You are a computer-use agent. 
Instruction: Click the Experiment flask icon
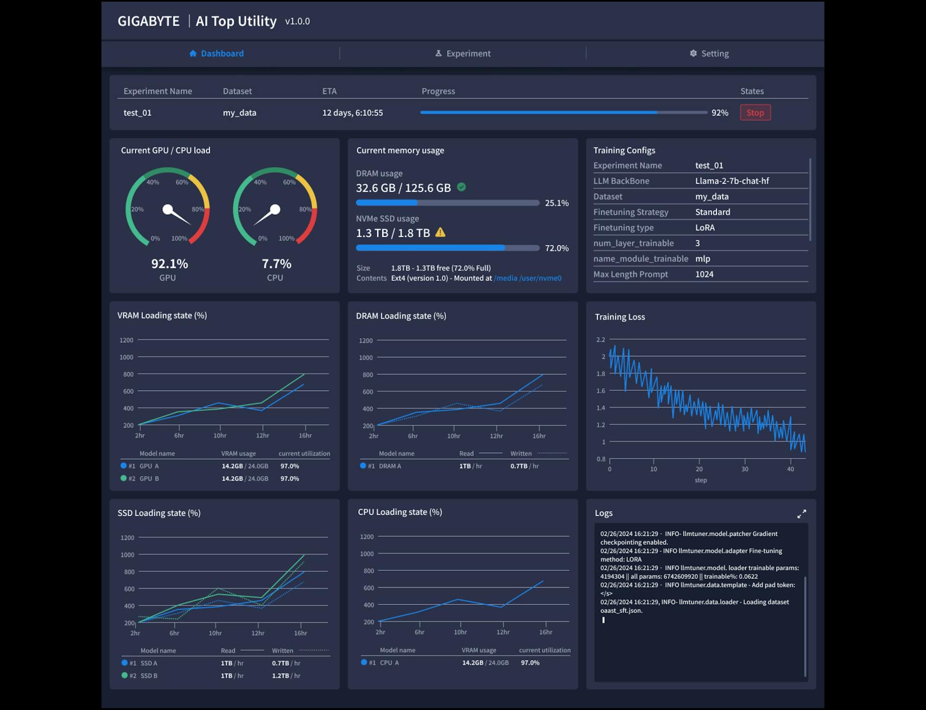pyautogui.click(x=438, y=53)
